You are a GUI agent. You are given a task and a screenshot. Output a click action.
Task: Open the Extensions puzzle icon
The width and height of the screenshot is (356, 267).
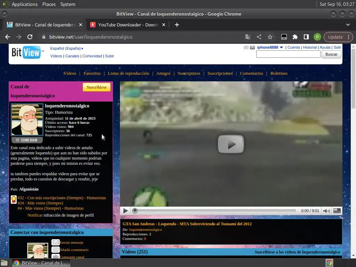[x=295, y=37]
